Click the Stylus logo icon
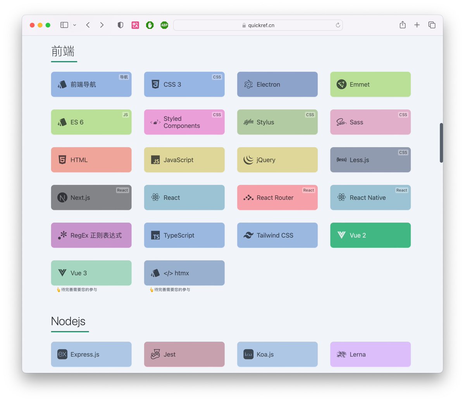 [248, 122]
